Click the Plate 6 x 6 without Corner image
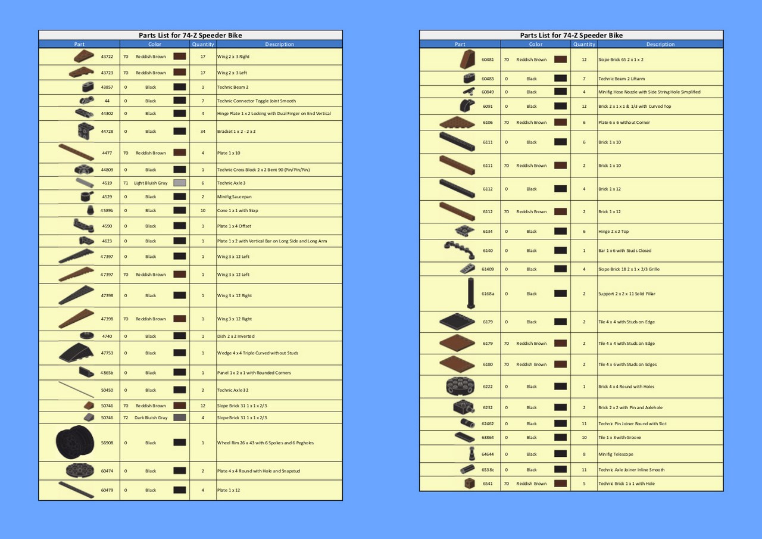Viewport: 762px width, 539px height. (457, 122)
